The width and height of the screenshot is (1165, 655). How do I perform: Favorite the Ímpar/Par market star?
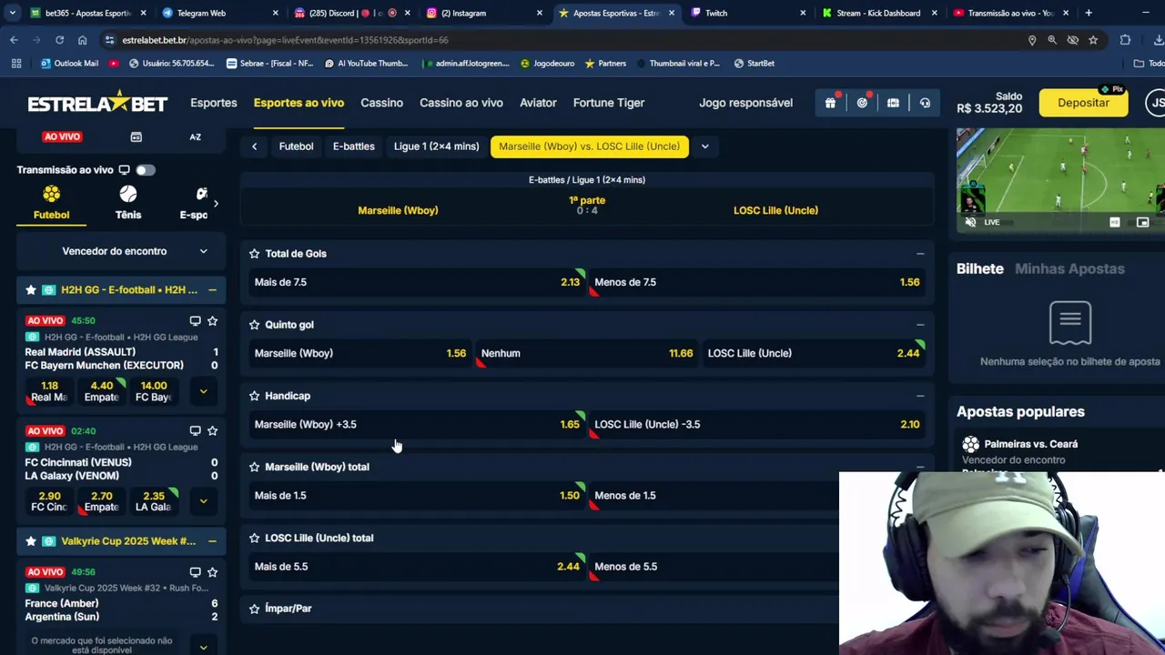tap(255, 609)
